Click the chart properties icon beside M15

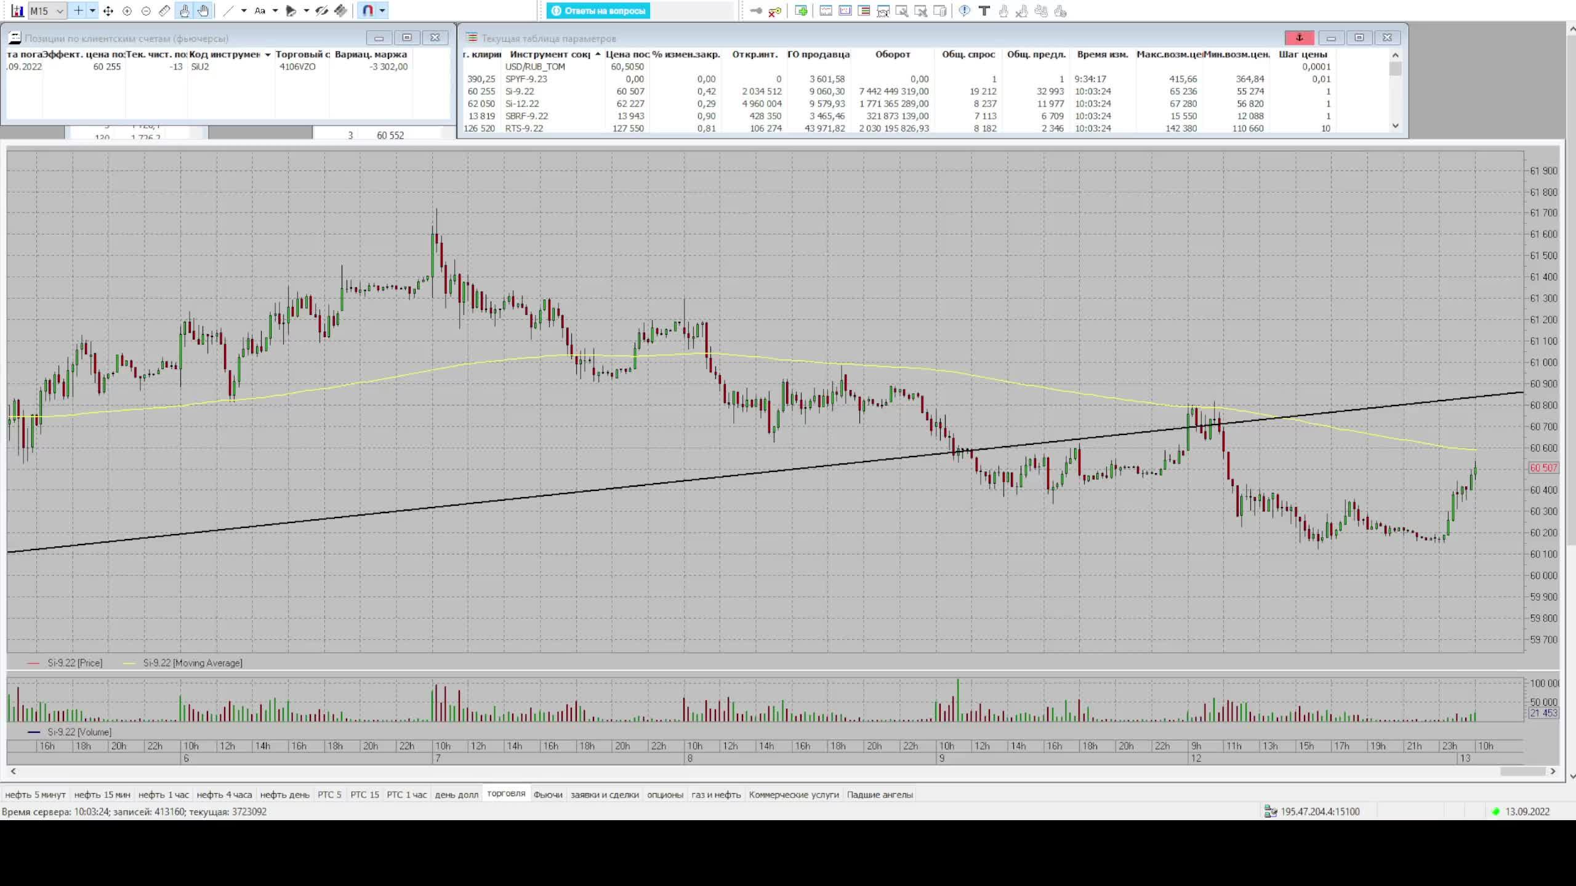point(17,10)
